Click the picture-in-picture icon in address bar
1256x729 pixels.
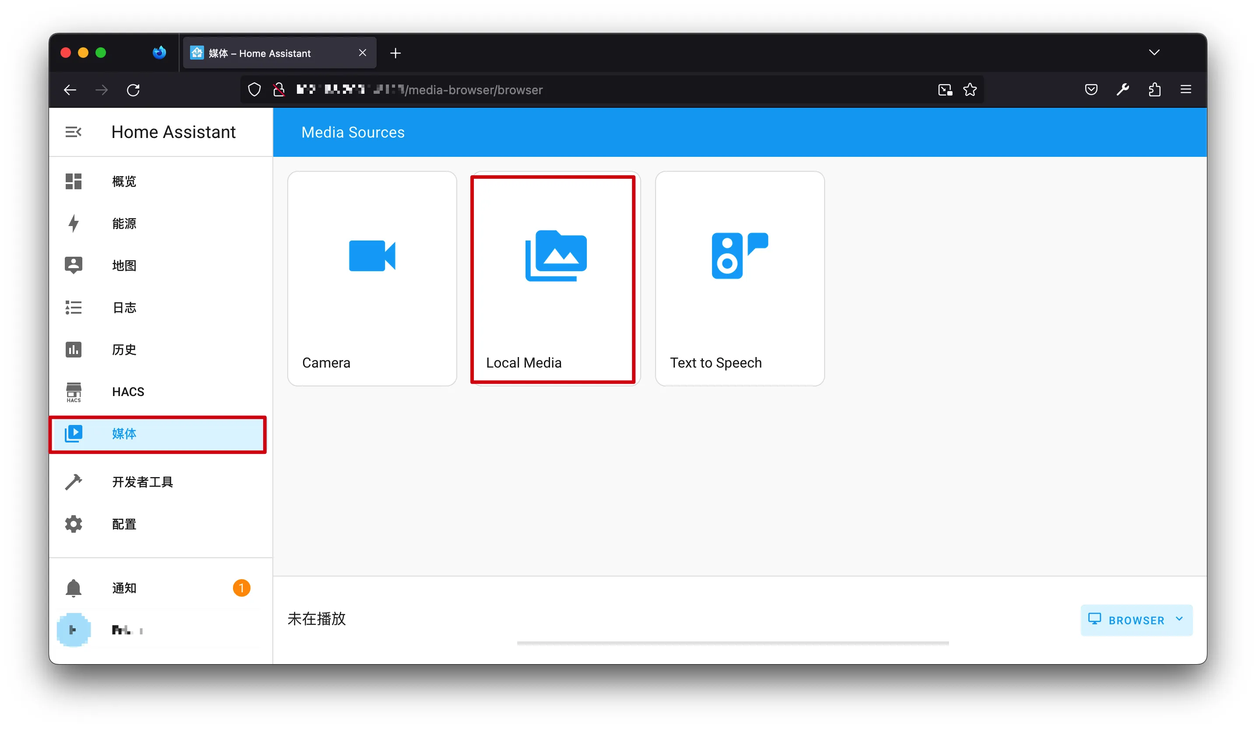pos(945,90)
